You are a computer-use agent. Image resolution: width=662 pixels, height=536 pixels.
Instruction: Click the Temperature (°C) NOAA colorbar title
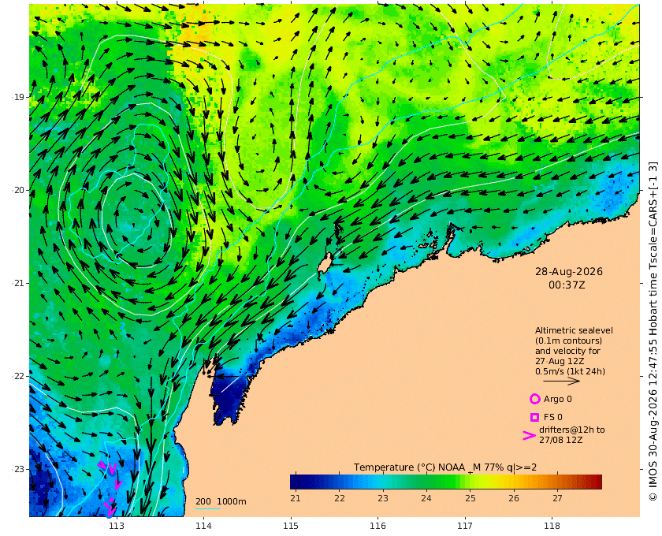pyautogui.click(x=445, y=467)
